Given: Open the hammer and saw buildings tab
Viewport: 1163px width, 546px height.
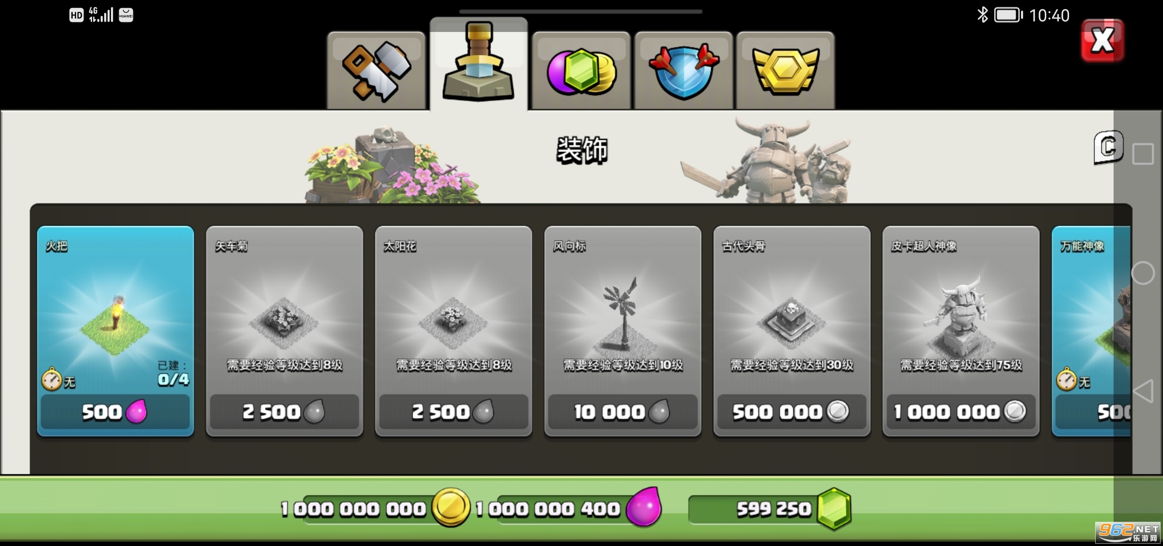Looking at the screenshot, I should (376, 71).
